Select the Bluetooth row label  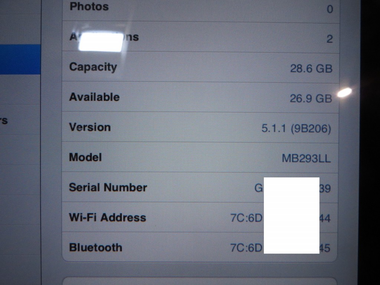96,248
